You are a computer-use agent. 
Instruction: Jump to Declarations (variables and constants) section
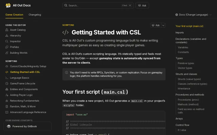coord(191,40)
